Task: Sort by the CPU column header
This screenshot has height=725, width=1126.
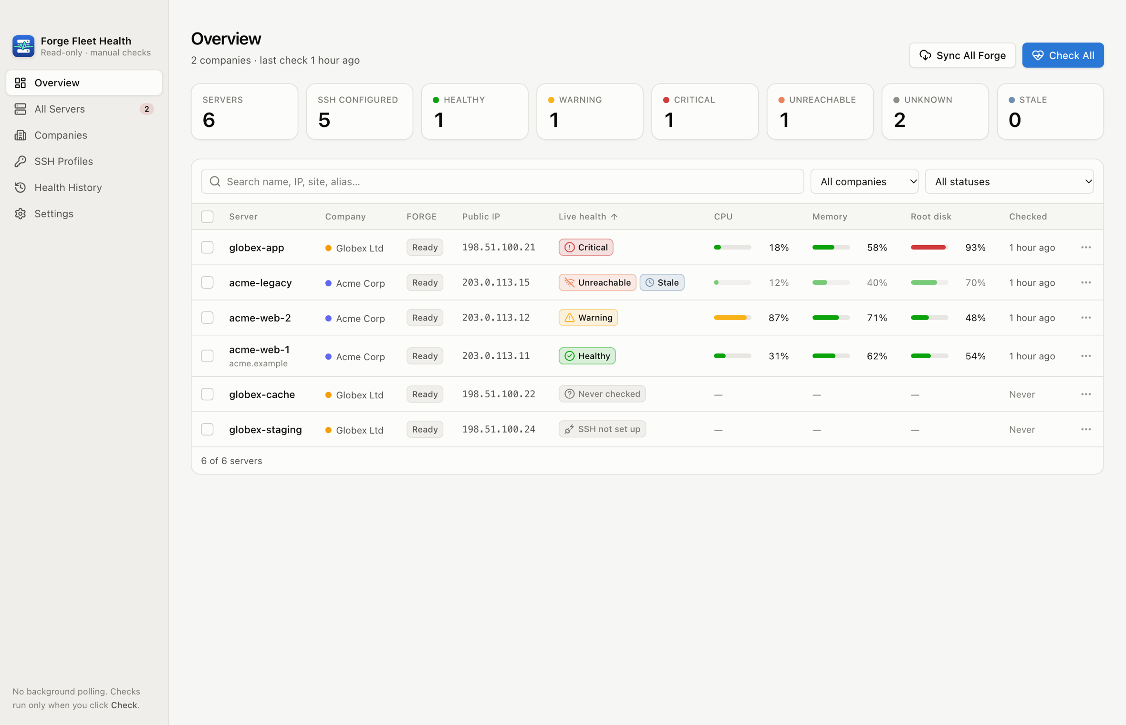Action: [723, 217]
